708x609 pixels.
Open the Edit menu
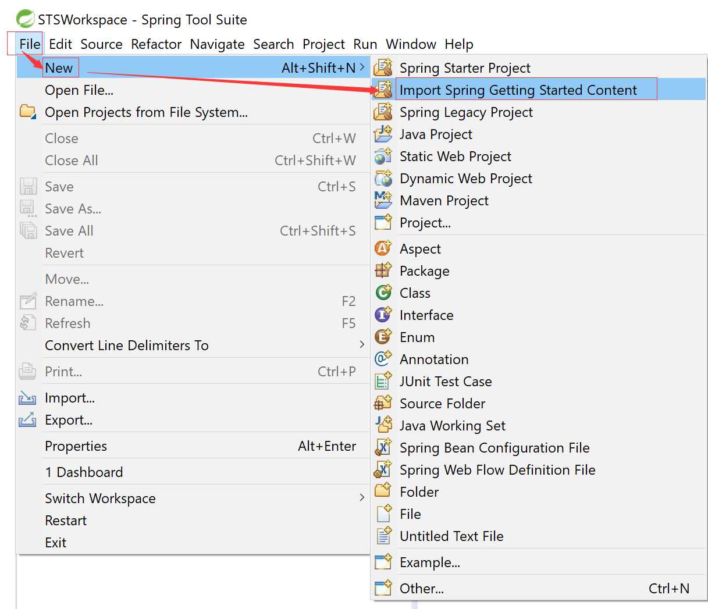[x=61, y=44]
